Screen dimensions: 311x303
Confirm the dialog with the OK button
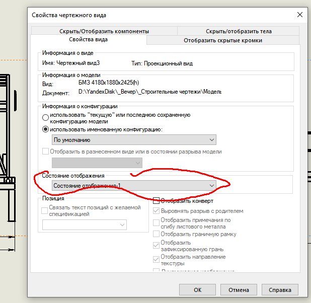198,290
